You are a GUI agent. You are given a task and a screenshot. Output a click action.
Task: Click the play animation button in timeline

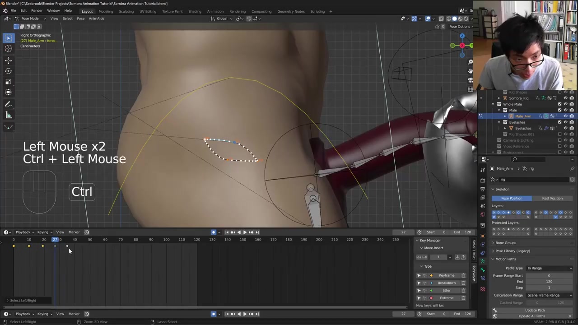pos(244,232)
